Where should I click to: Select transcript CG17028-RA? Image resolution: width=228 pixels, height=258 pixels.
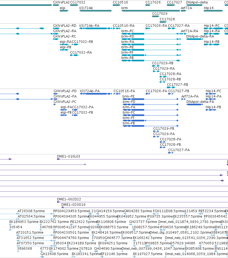click(163, 77)
